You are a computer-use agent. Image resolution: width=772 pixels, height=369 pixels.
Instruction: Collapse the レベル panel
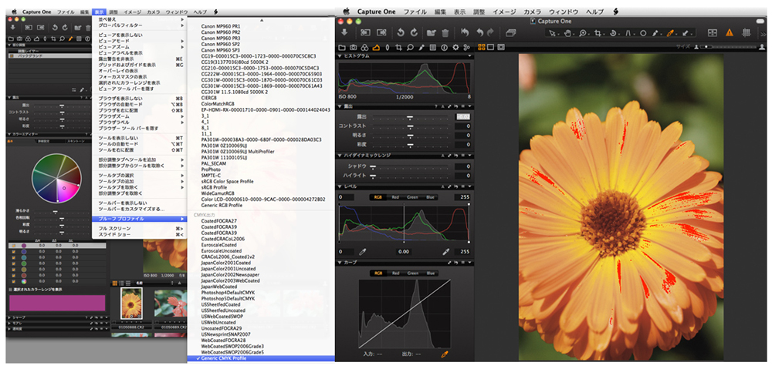tap(340, 186)
